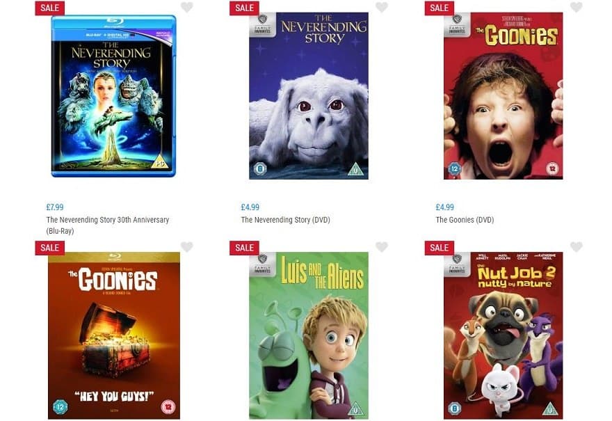
Task: Add The Goonies DVD to wishlist heart
Action: pyautogui.click(x=577, y=7)
